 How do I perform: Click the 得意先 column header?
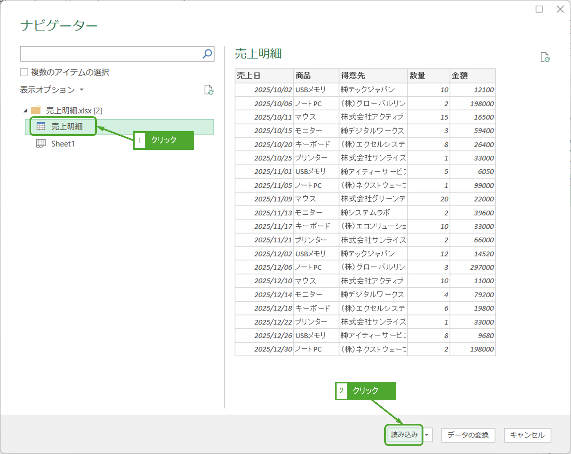(x=373, y=76)
